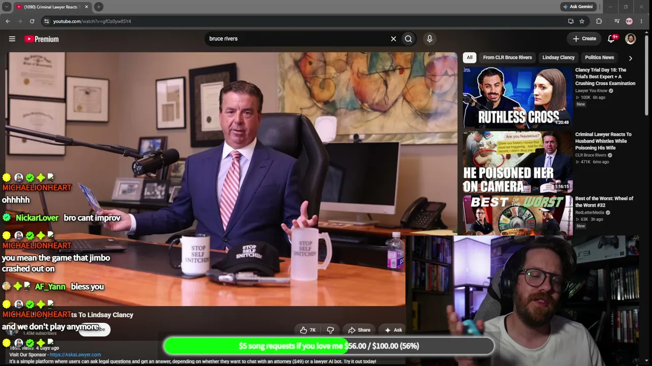652x366 pixels.
Task: Open a new browser tab
Action: click(x=98, y=7)
